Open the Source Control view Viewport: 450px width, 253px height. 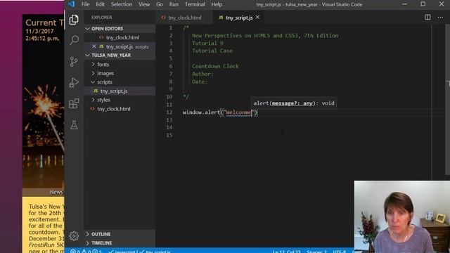74,61
